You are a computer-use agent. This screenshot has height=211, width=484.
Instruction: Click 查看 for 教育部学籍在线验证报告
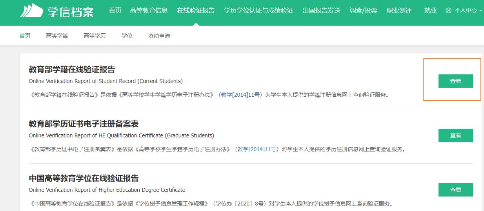(x=456, y=81)
